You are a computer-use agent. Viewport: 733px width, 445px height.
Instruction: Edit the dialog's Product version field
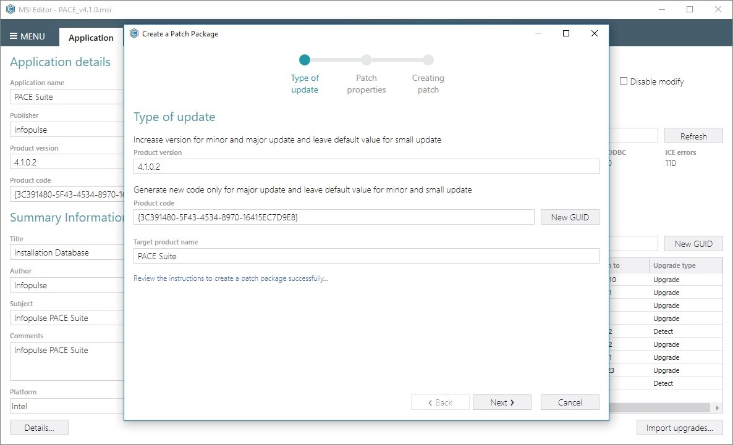click(x=366, y=167)
